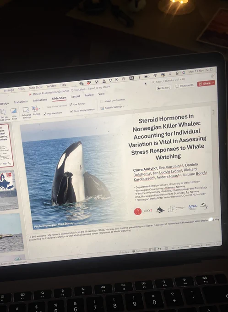The width and height of the screenshot is (228, 312).
Task: Click the Mon 11 Nov 22:22 clock
Action: (200, 71)
